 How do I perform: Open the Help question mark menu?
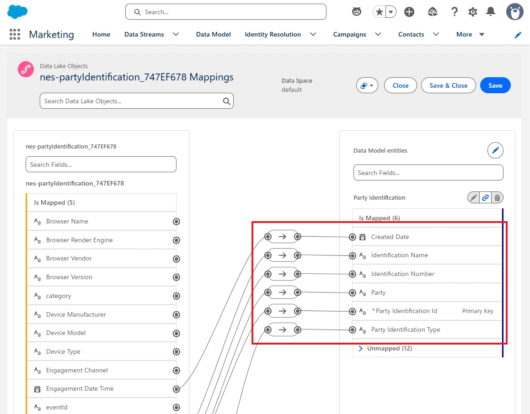coord(455,12)
